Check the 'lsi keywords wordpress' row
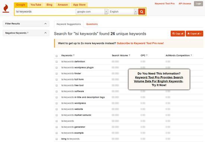The height and width of the screenshot is (142, 205). tap(57, 103)
